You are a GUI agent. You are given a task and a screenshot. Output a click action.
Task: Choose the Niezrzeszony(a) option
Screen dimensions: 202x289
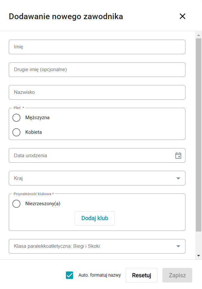tap(16, 204)
